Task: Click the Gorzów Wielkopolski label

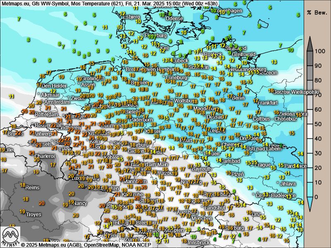Action: point(296,92)
